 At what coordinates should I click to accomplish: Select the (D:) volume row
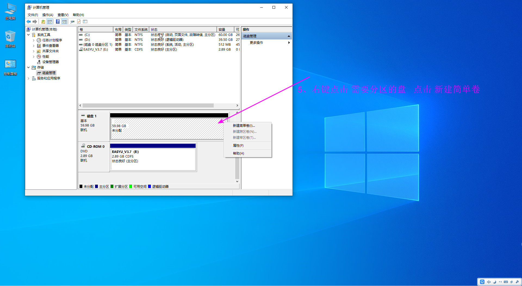pos(159,40)
